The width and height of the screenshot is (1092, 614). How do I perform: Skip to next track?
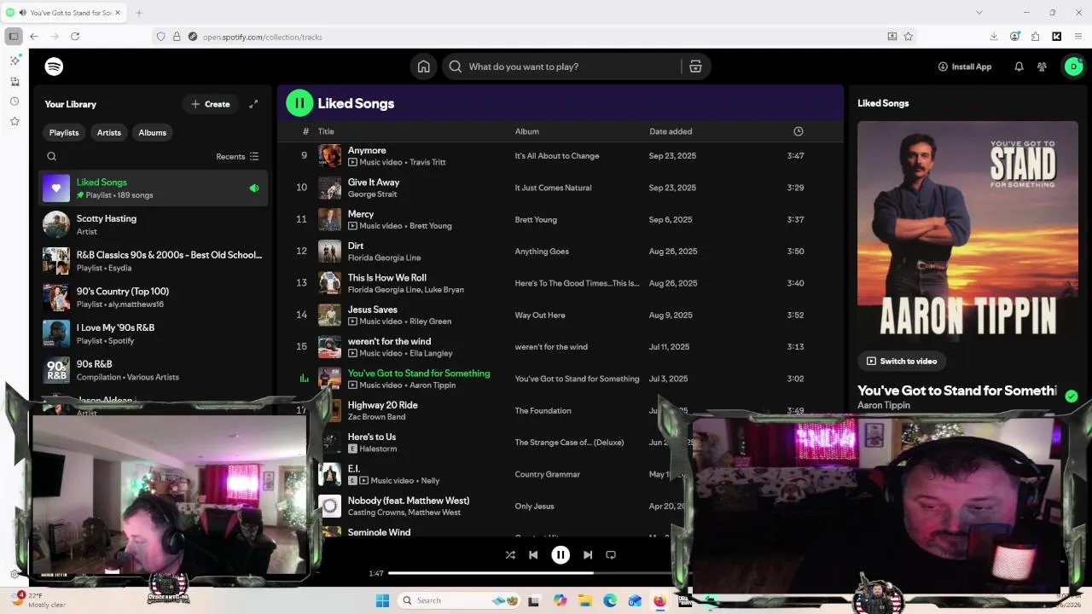click(588, 554)
